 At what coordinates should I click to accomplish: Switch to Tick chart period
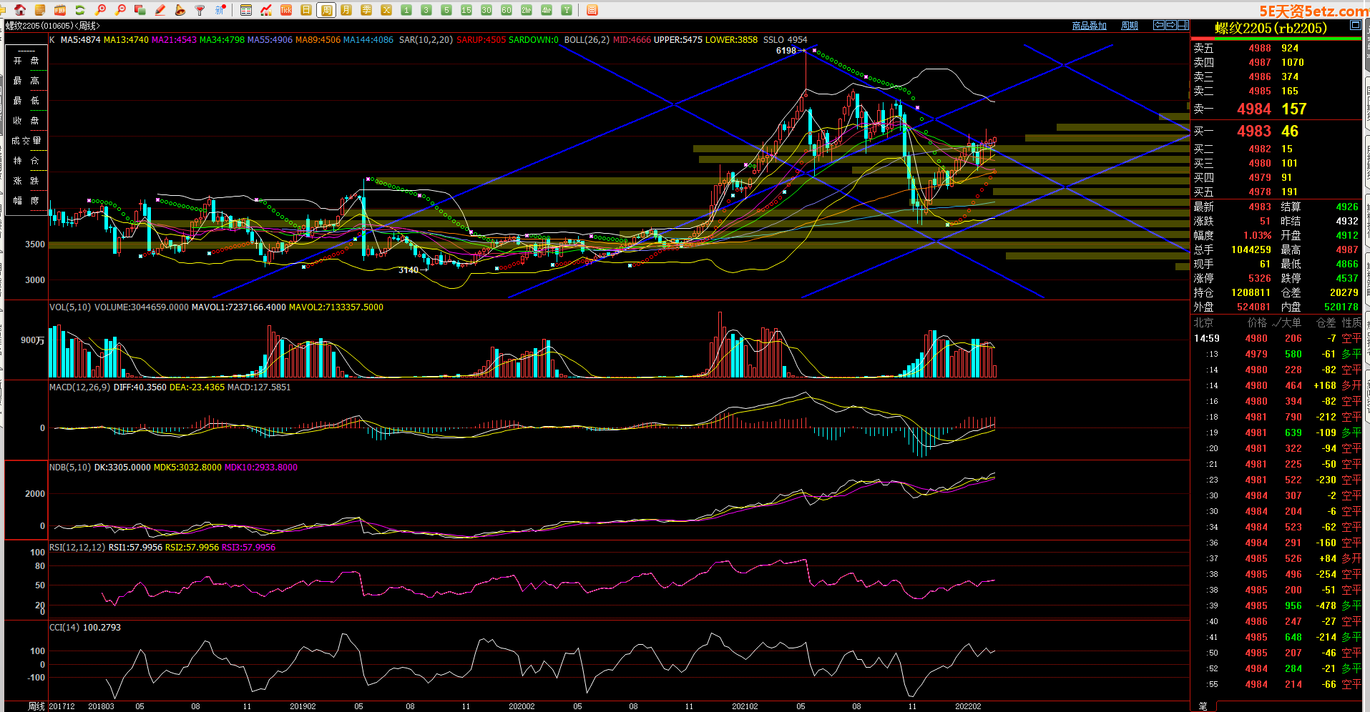point(286,10)
